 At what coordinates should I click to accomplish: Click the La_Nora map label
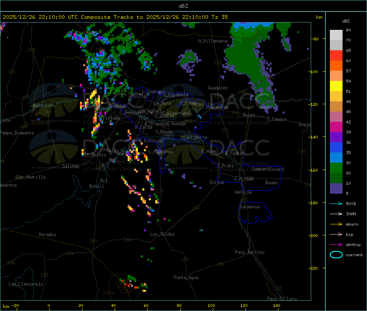click(x=162, y=103)
